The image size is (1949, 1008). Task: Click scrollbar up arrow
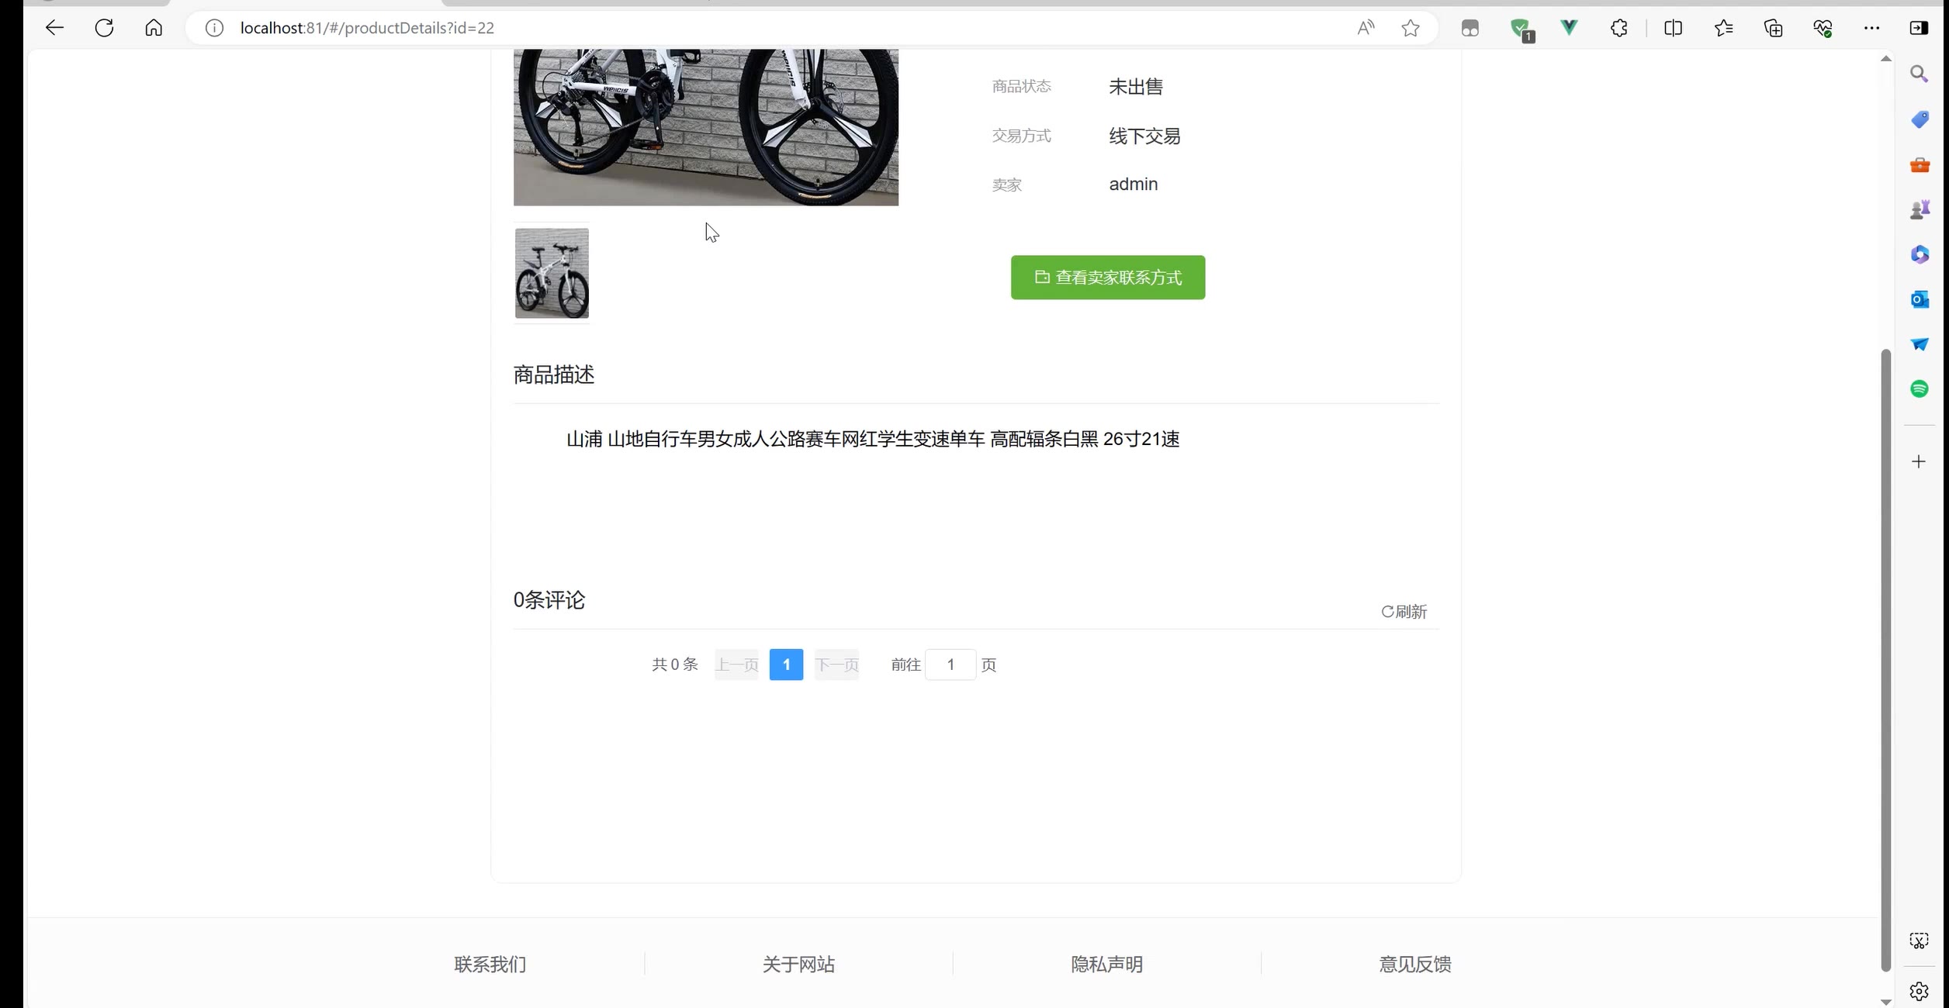(x=1886, y=59)
